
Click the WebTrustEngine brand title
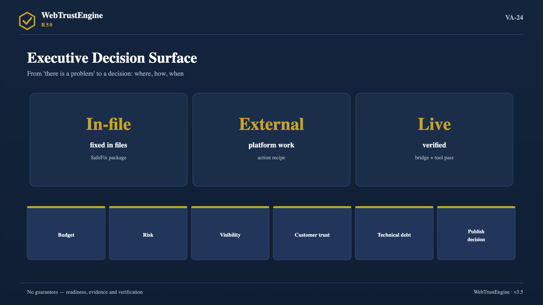point(72,16)
